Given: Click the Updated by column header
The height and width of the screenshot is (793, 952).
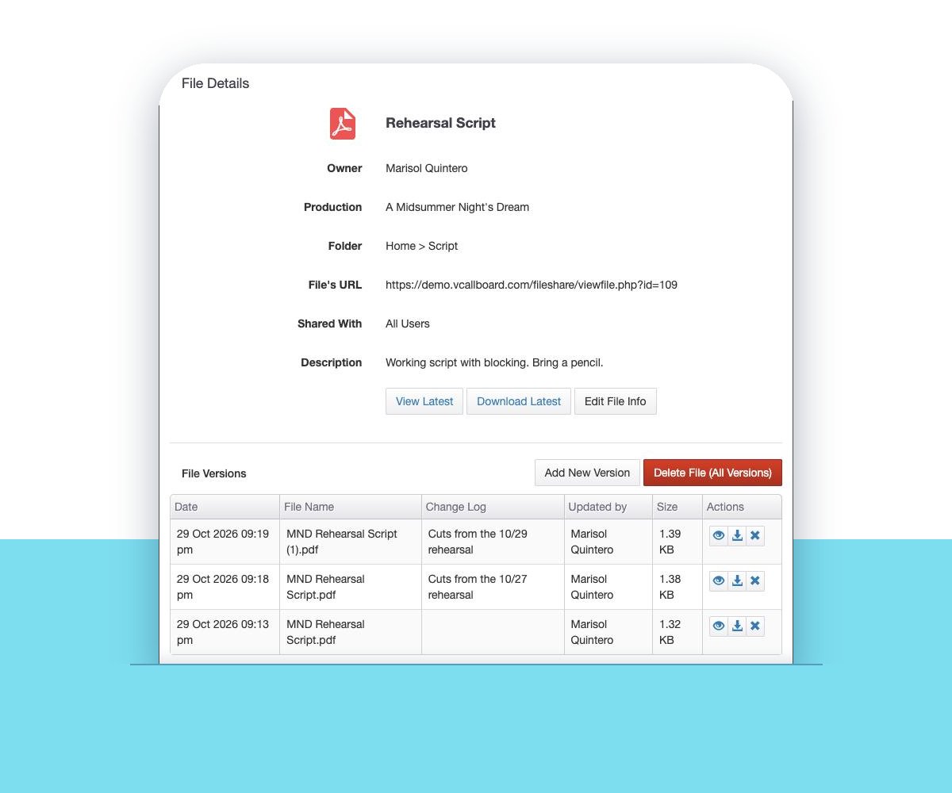Looking at the screenshot, I should 608,507.
